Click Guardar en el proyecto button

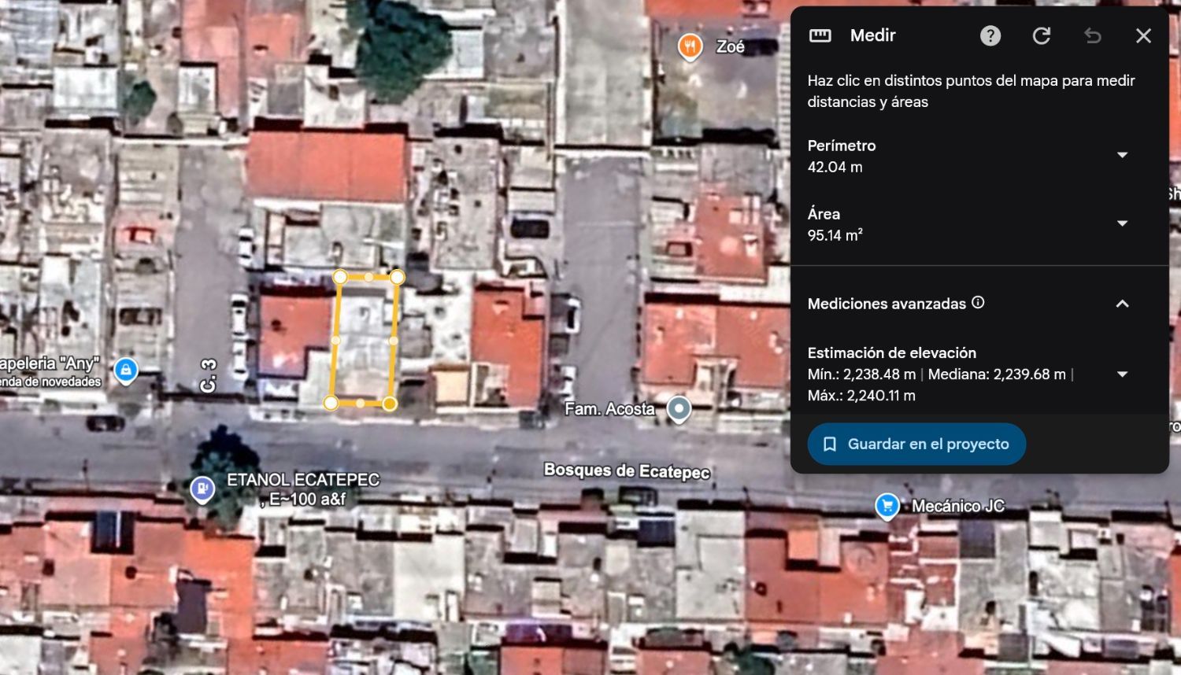pyautogui.click(x=916, y=444)
